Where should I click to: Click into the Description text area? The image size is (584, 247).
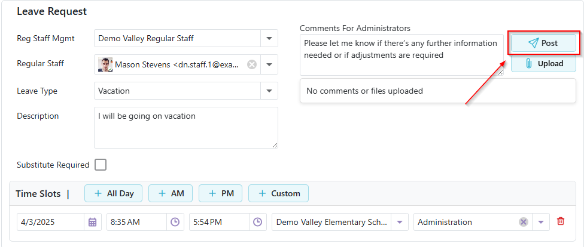[x=185, y=128]
